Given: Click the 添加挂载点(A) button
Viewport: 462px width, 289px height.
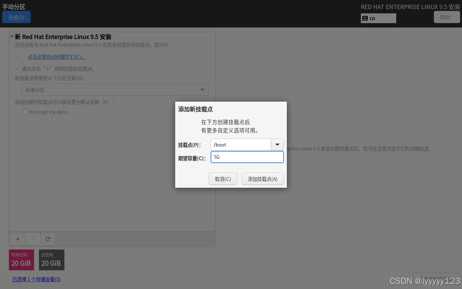Looking at the screenshot, I should [x=263, y=178].
